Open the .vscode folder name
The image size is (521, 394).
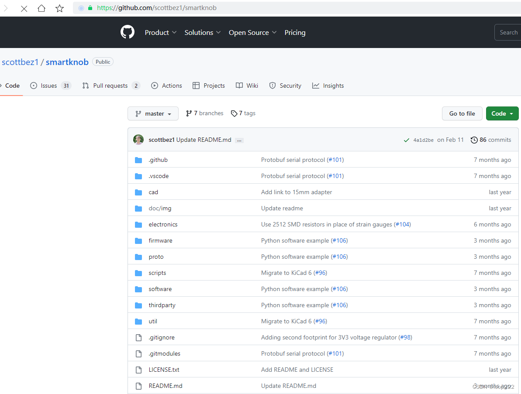(159, 176)
